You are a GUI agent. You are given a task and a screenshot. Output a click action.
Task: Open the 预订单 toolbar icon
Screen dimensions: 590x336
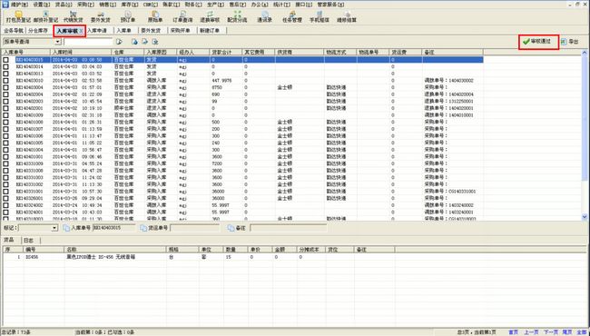(x=128, y=16)
